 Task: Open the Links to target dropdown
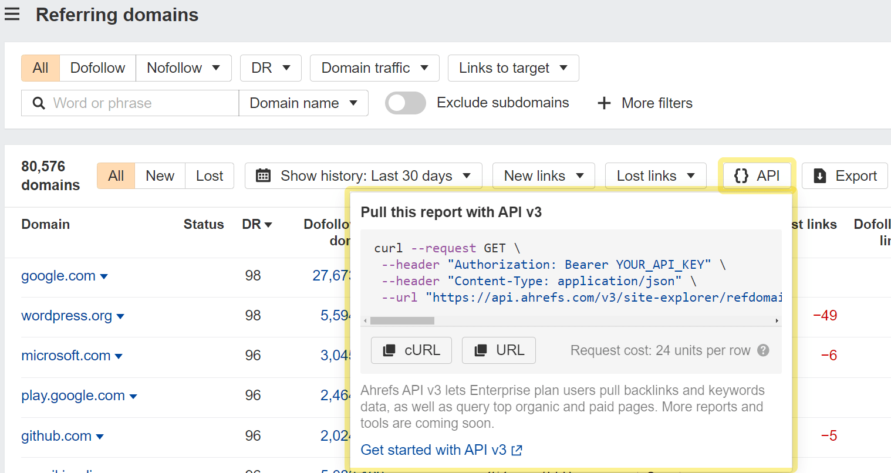point(513,67)
